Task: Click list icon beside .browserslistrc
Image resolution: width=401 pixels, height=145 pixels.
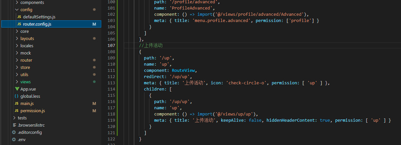Action: pos(14,125)
